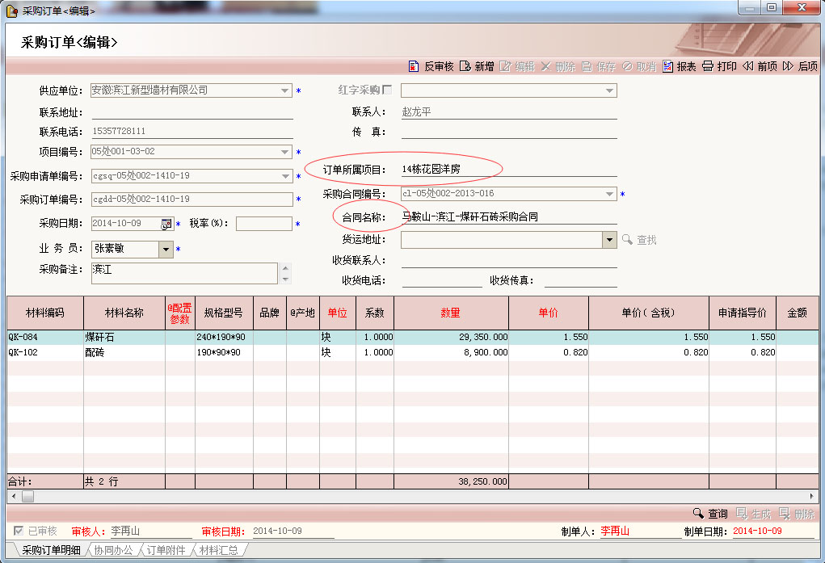This screenshot has height=563, width=825.
Task: Click the 查询 magnifier icon below the table
Action: [x=699, y=514]
